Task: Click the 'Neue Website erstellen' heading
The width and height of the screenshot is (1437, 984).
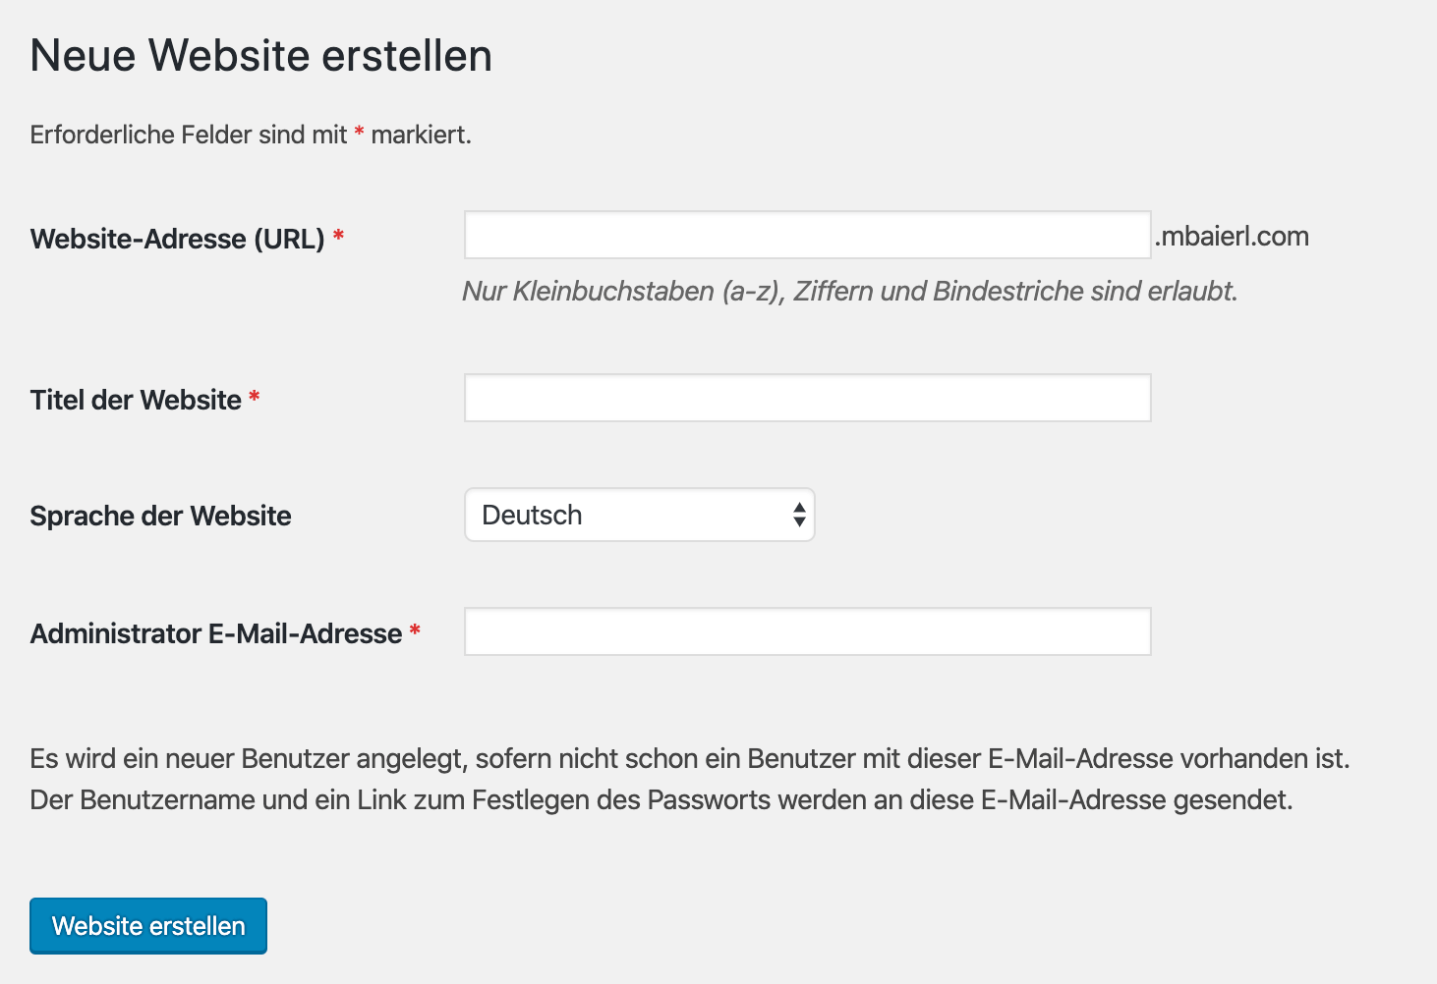Action: (x=261, y=55)
